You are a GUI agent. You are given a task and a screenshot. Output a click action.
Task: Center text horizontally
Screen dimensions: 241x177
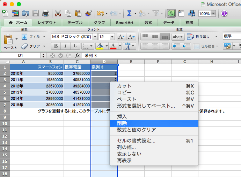155,46
